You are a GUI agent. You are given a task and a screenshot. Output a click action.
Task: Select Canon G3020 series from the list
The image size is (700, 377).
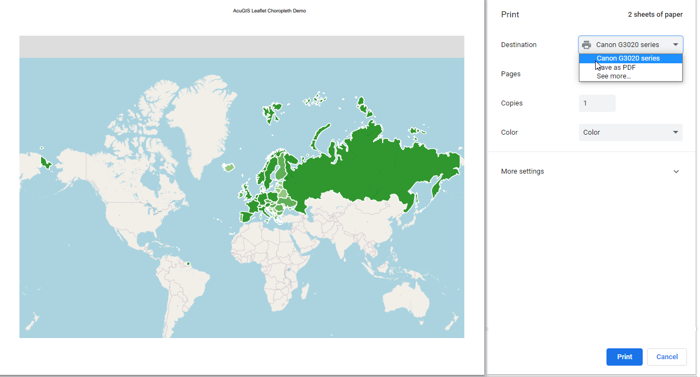pos(628,58)
